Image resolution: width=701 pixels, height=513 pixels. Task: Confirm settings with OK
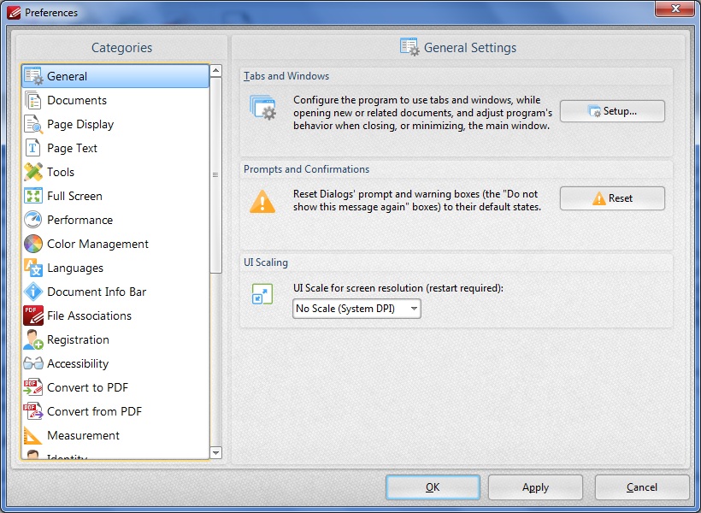point(433,487)
